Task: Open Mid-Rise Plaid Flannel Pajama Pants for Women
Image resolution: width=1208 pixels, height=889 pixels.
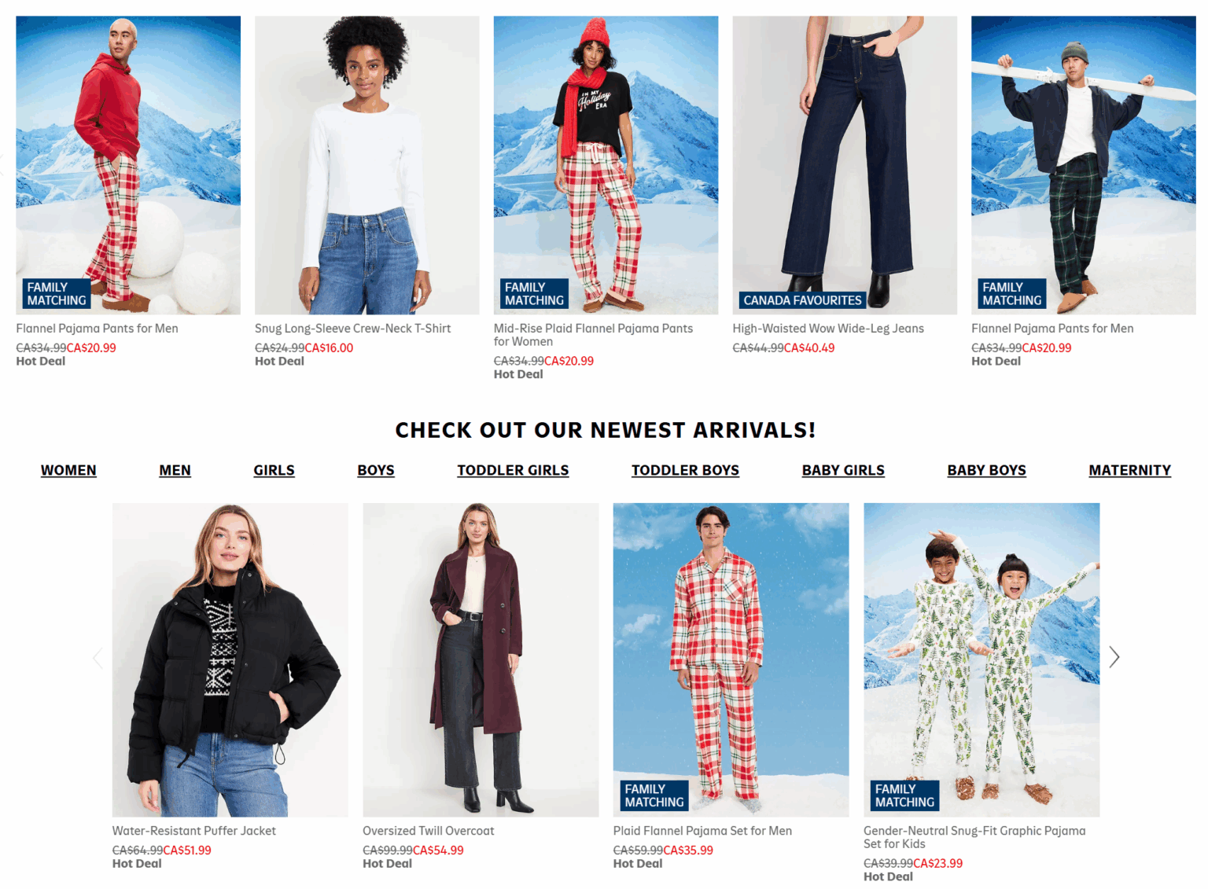Action: (x=593, y=335)
